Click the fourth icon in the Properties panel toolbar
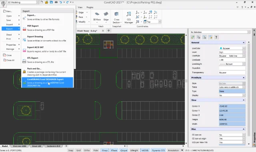Image resolution: width=256 pixels, height=152 pixels. pyautogui.click(x=210, y=38)
